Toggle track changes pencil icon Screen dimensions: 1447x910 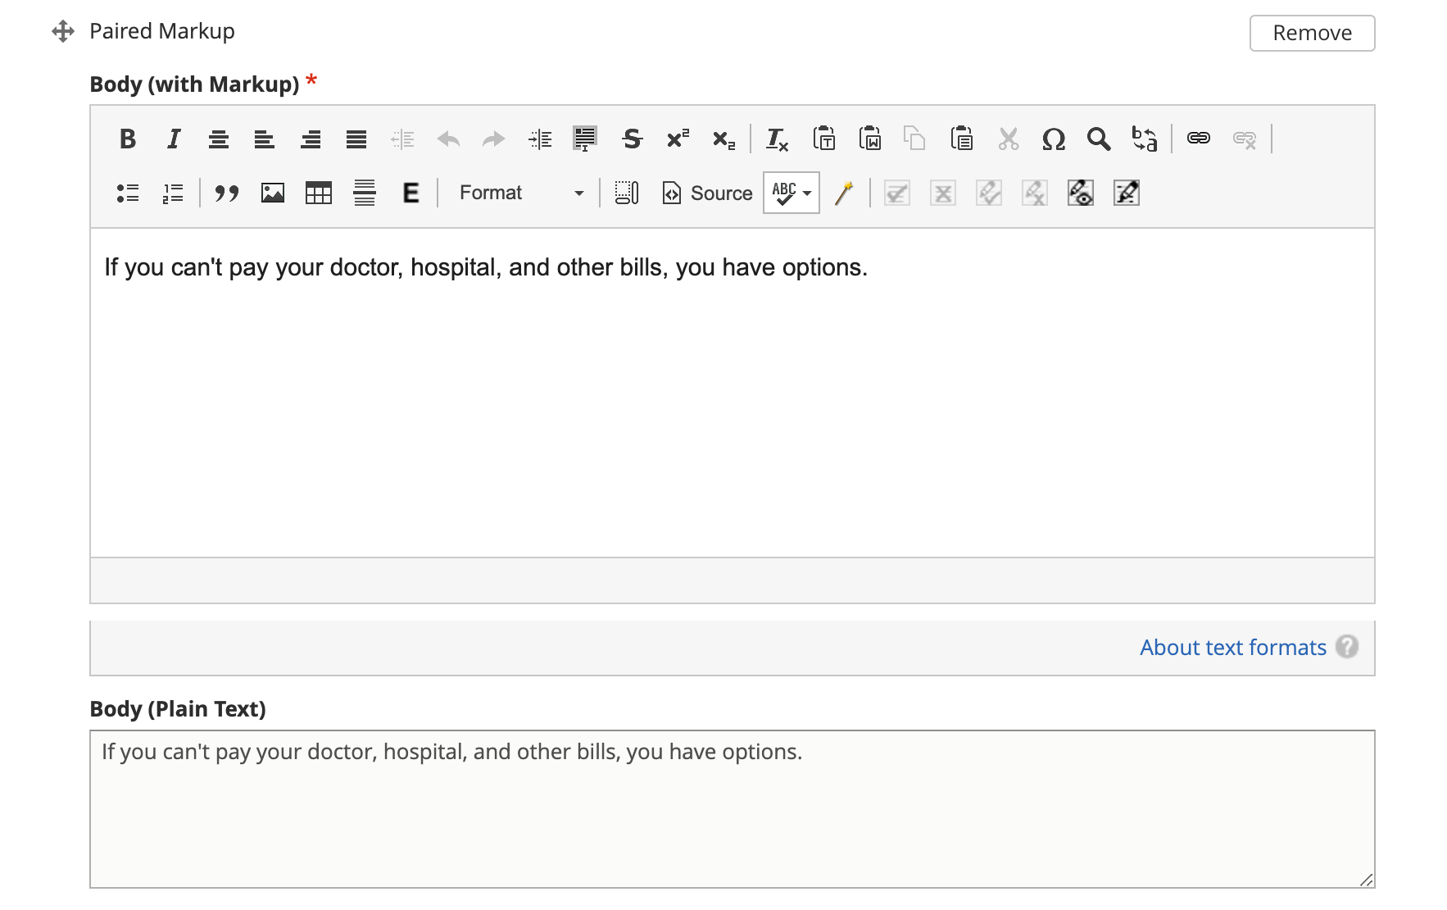coord(1127,193)
